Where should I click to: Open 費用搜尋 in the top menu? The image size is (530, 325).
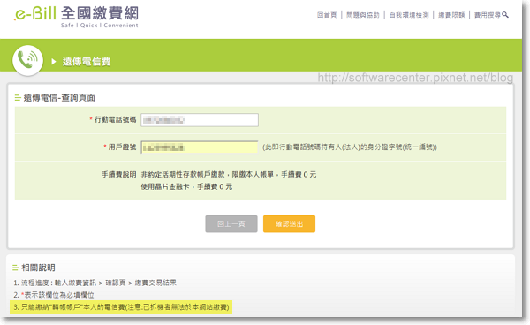click(487, 15)
